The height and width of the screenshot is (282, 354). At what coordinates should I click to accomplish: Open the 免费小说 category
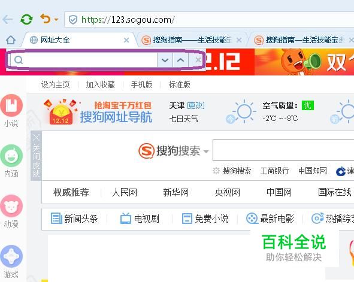[x=205, y=219]
